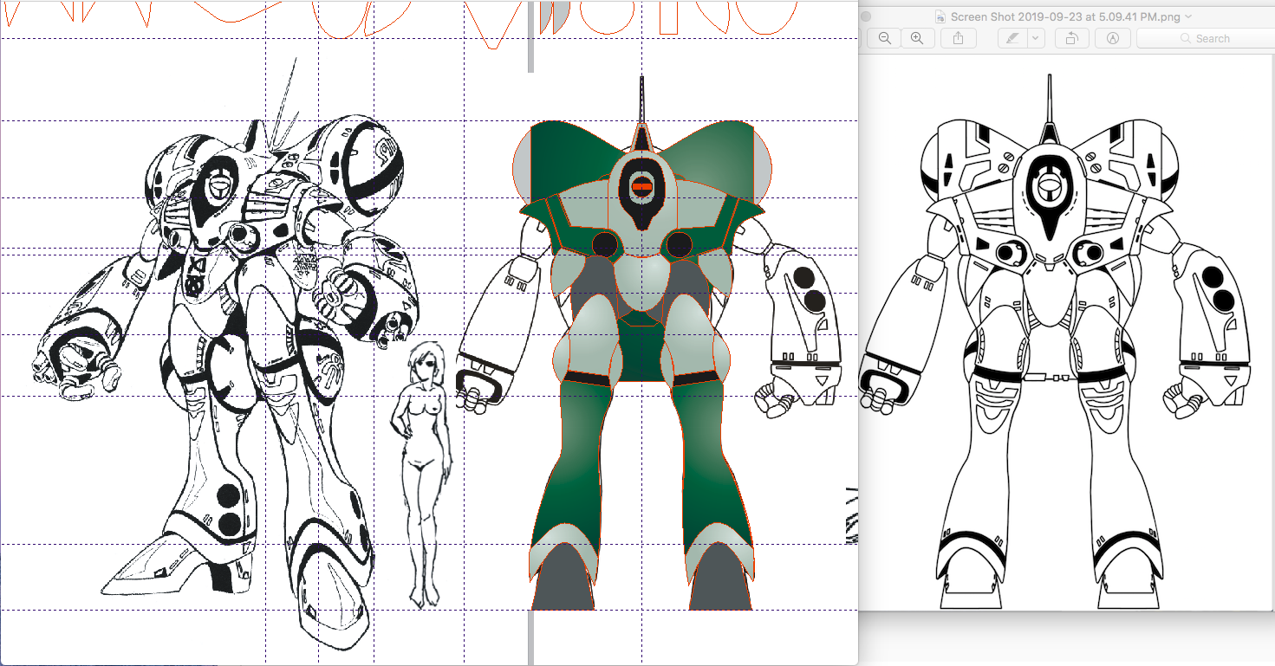Screen dimensions: 1275x666
Task: Open the title chevron beside the file name
Action: [1188, 16]
